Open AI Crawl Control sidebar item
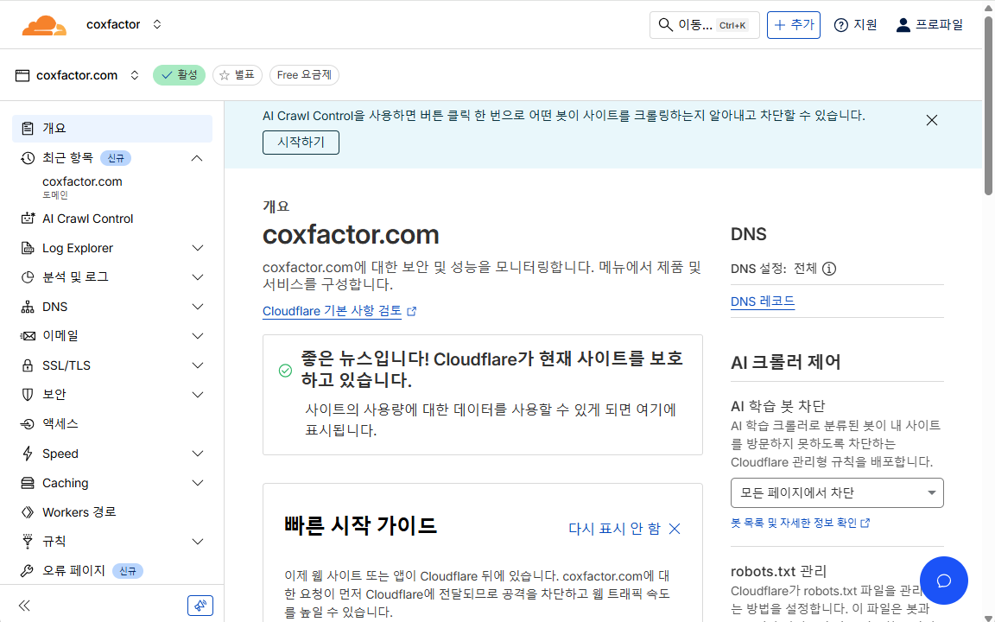This screenshot has height=622, width=995. [x=87, y=219]
